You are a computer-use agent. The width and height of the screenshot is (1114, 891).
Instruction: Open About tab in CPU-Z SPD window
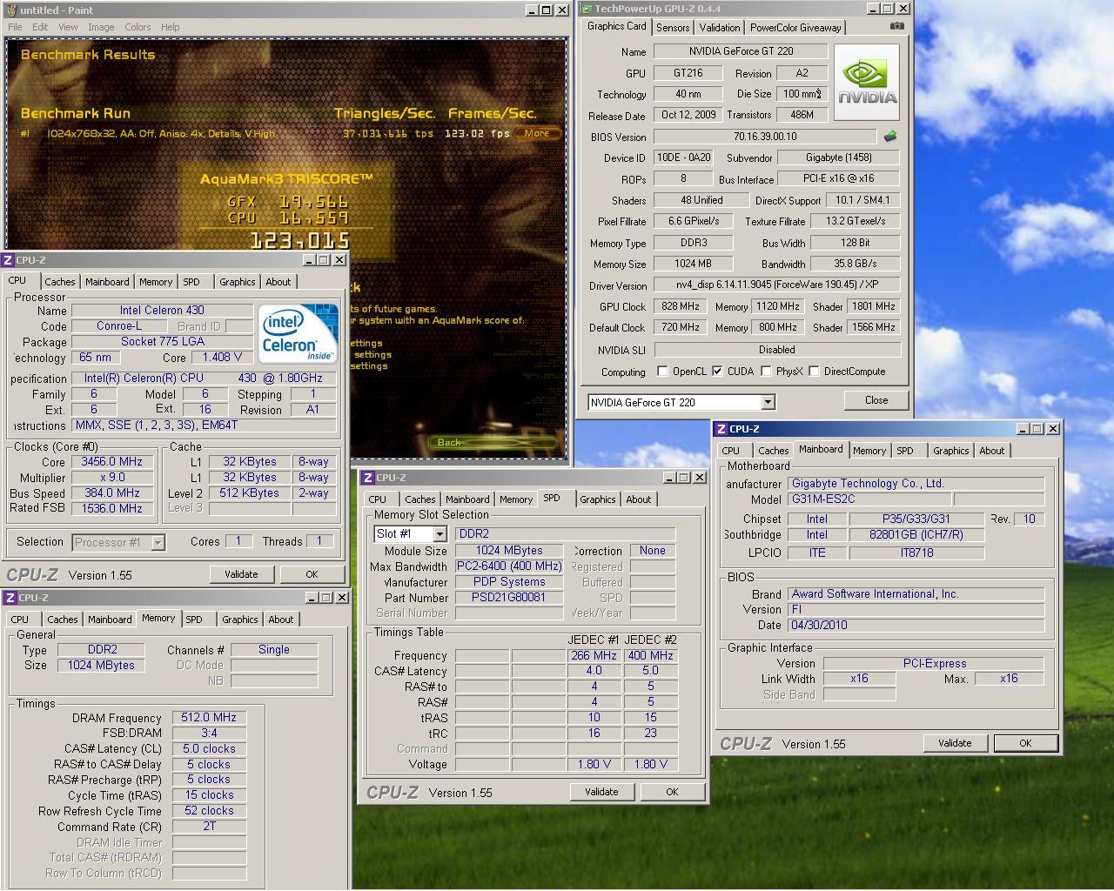(x=638, y=499)
